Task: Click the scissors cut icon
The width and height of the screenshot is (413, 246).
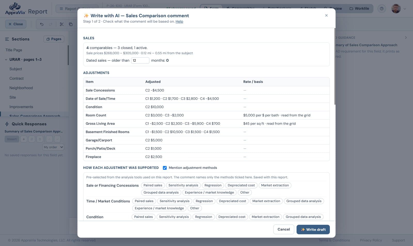Action: tap(61, 24)
